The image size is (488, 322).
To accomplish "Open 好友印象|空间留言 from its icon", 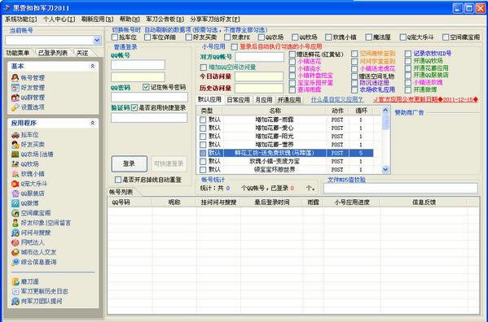I will click(x=15, y=223).
